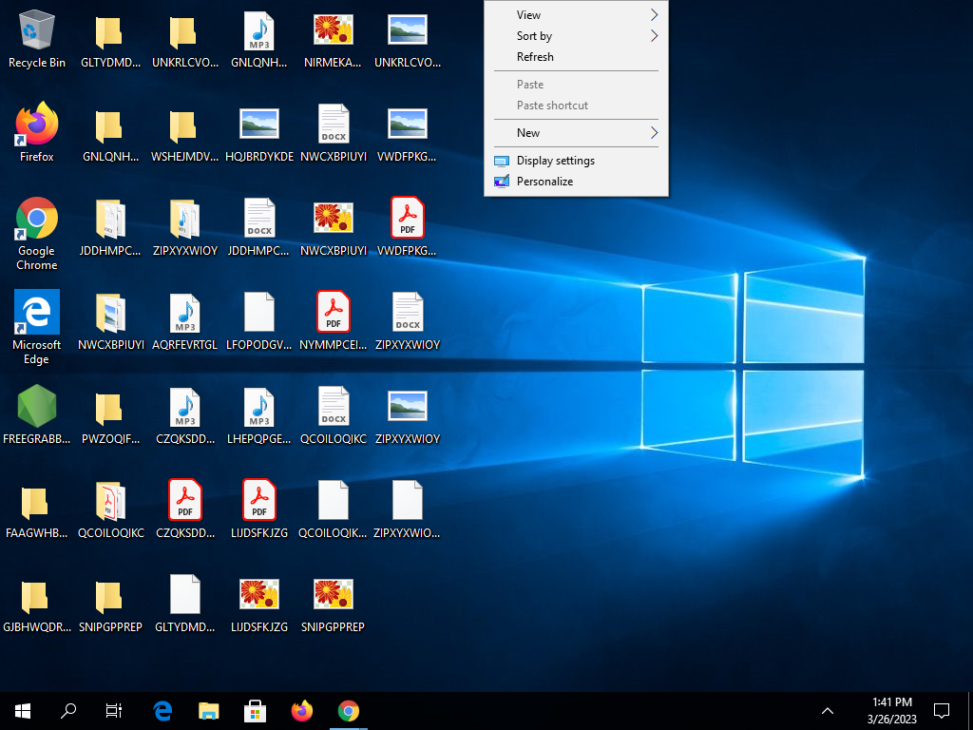
Task: Show hidden icons in system tray
Action: coord(828,710)
